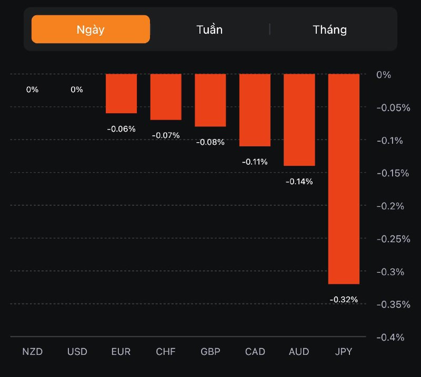421x377 pixels.
Task: Click the EUR red bar
Action: pyautogui.click(x=122, y=94)
